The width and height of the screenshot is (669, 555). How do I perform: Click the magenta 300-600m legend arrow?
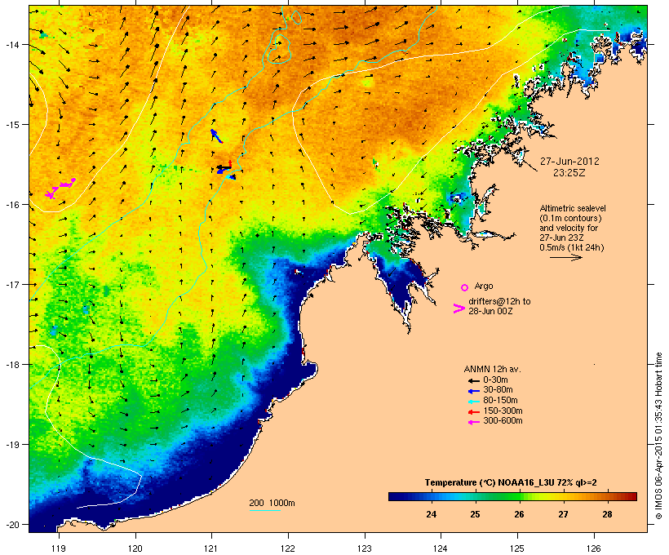(x=474, y=422)
